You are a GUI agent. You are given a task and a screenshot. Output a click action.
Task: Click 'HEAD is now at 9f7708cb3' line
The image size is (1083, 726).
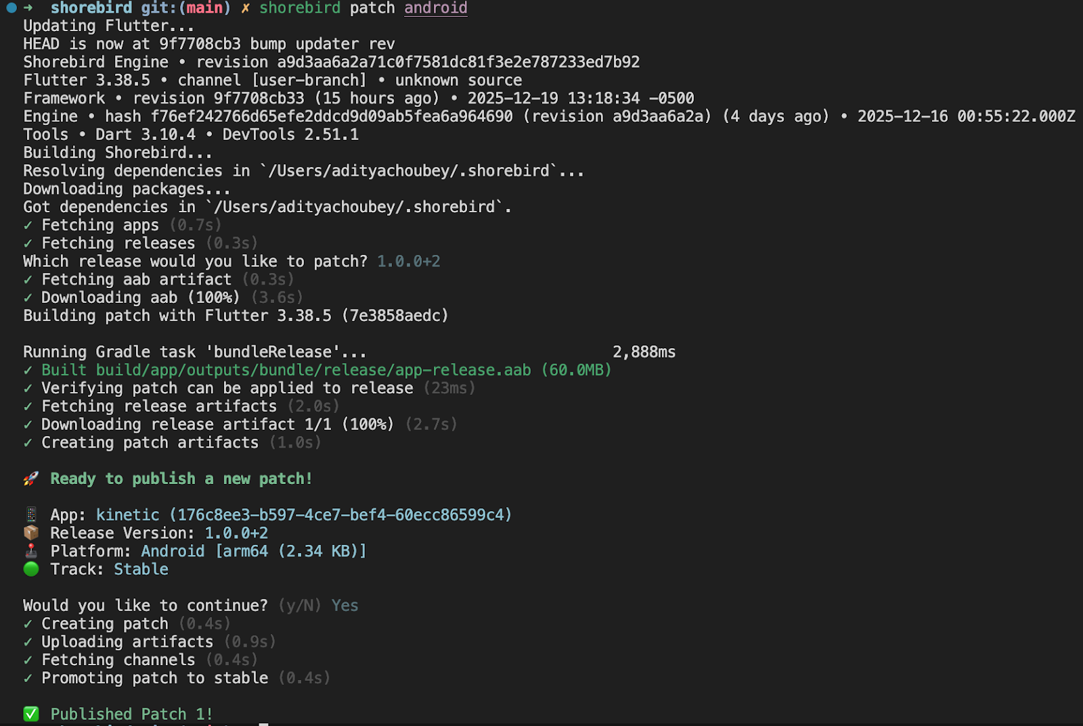209,44
